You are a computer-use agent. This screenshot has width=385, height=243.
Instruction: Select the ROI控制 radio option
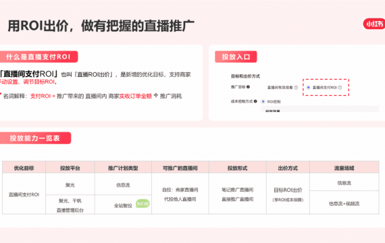coord(263,101)
